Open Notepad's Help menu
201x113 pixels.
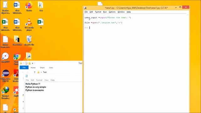coord(52,80)
